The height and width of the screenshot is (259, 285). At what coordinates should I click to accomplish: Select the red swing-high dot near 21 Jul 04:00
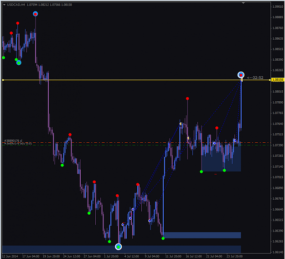tap(217, 128)
